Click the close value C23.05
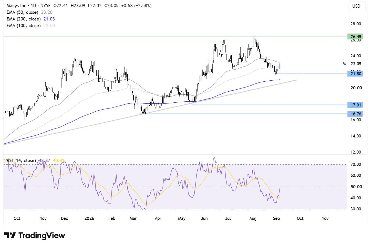This screenshot has width=371, height=247. tap(111, 6)
